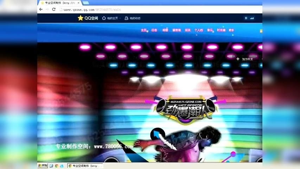Open the 相册 navigation item
300x169 pixels.
[165, 30]
